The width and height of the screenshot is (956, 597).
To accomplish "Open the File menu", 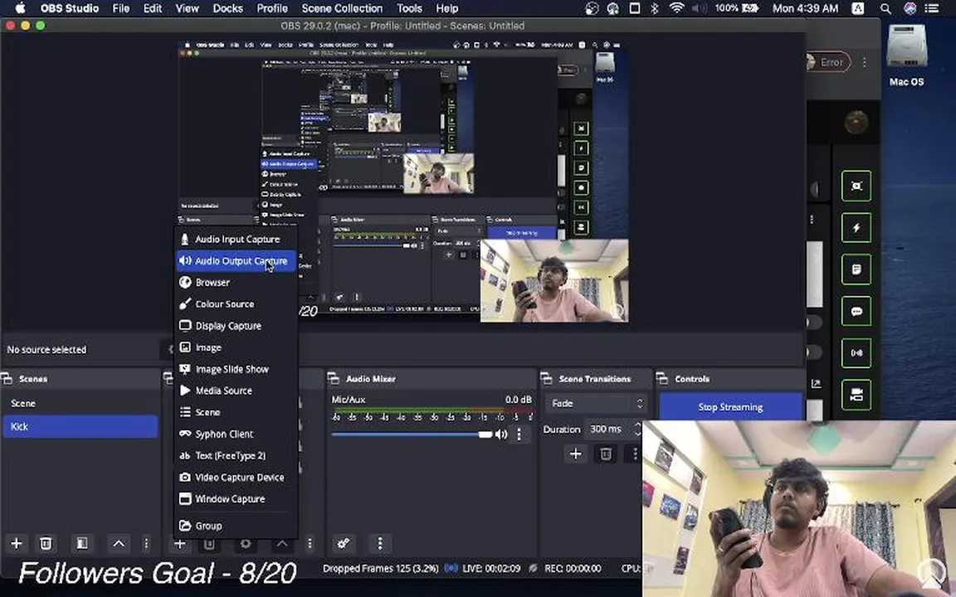I will click(120, 8).
